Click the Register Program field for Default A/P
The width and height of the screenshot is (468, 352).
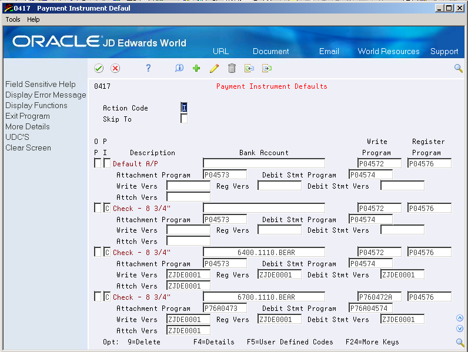tap(429, 163)
